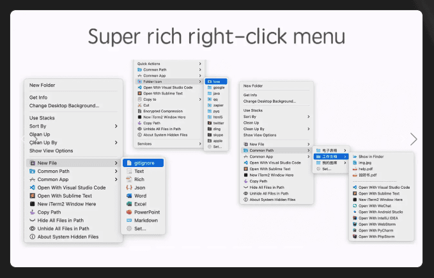434x278 pixels.
Task: Pick the Markdown icon in the New File submenu
Action: pos(129,221)
